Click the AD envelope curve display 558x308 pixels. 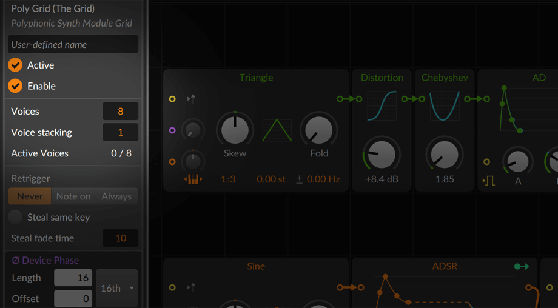(x=528, y=110)
